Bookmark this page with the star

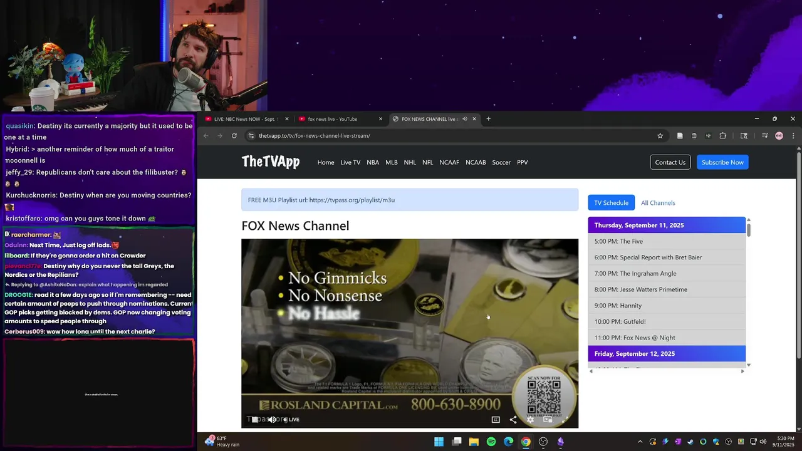click(x=660, y=136)
